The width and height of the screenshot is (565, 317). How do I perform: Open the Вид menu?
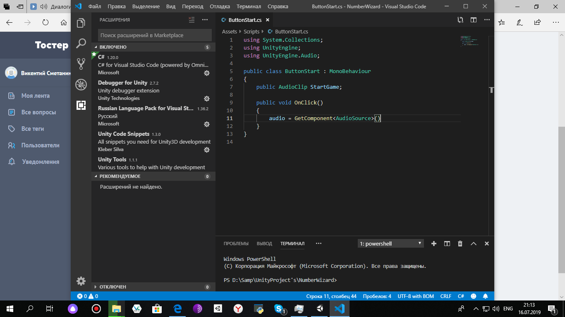point(171,7)
